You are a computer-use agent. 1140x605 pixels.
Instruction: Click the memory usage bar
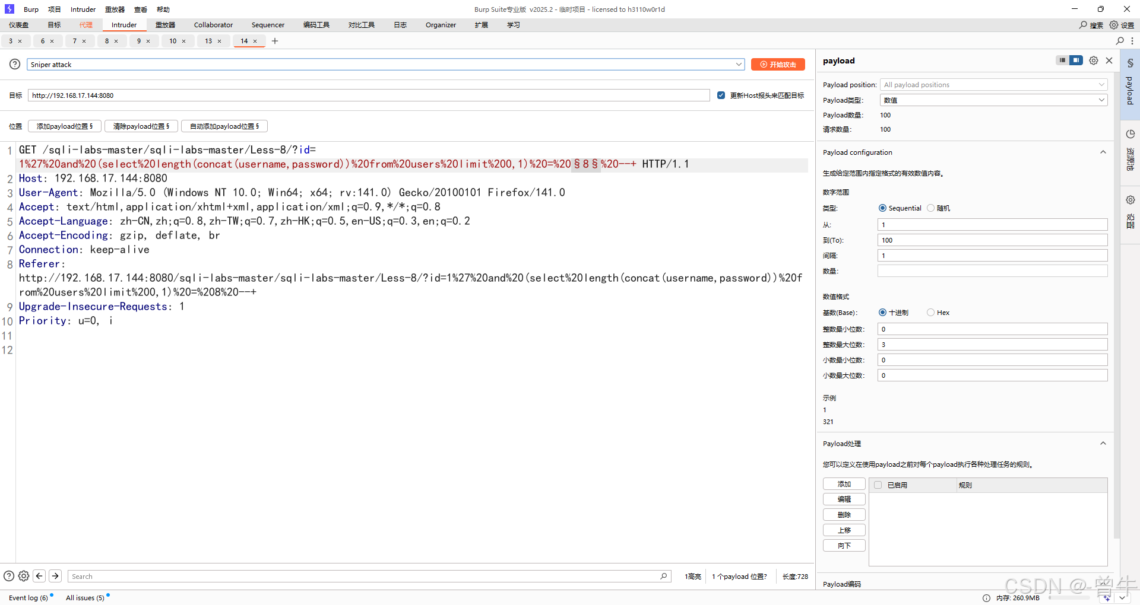(1069, 598)
